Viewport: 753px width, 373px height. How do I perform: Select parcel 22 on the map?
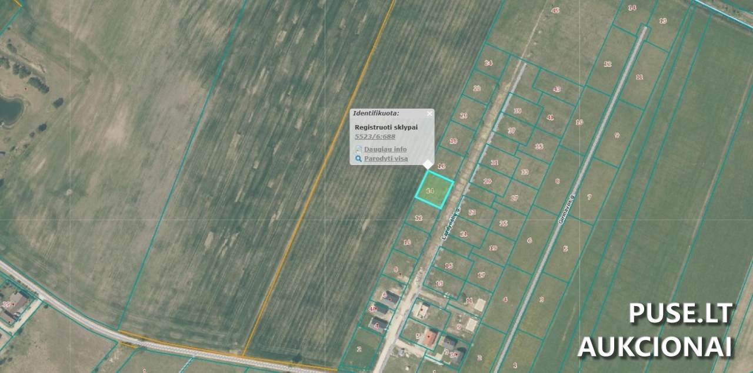click(477, 89)
